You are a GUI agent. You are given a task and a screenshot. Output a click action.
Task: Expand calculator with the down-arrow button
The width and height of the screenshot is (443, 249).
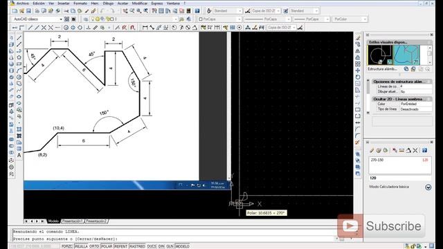point(428,187)
